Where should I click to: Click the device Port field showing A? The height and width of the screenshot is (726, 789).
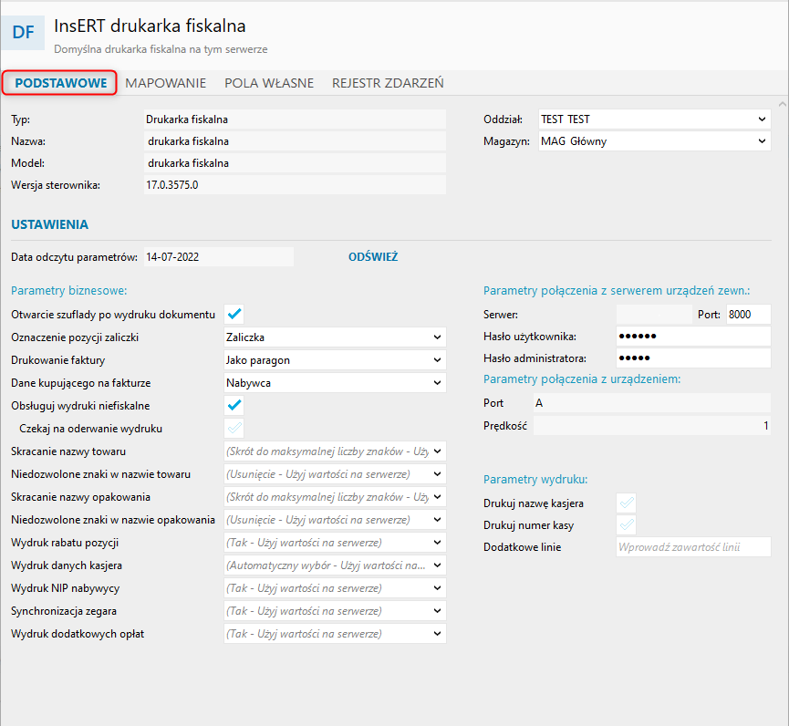pos(652,403)
